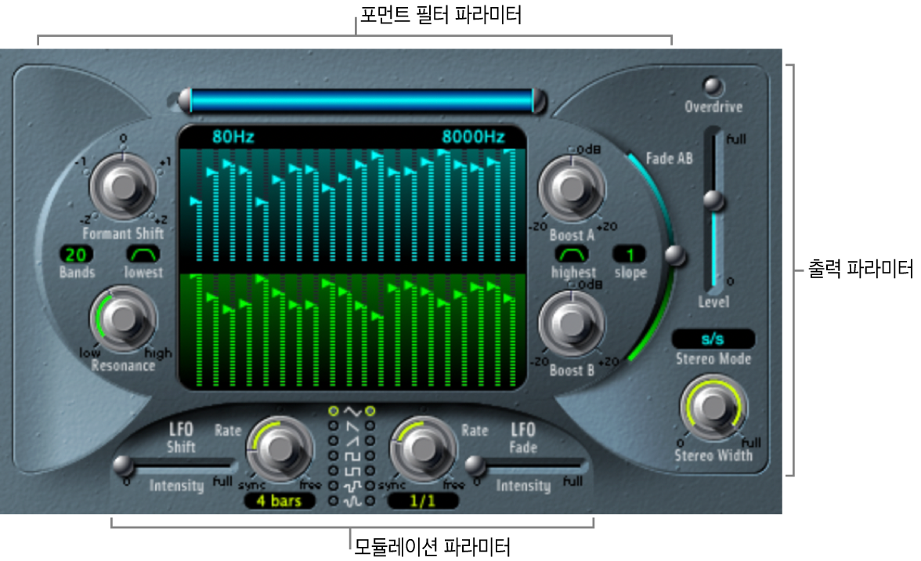This screenshot has height=561, width=921.
Task: Select triangle waveform for LFO Shift
Action: pos(333,411)
